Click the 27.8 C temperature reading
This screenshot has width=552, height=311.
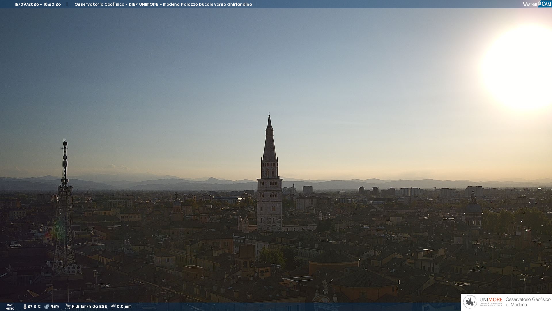tap(34, 306)
